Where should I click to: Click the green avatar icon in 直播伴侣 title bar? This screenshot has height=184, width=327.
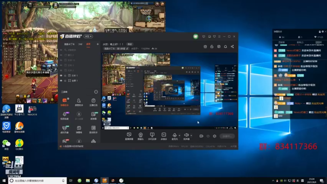click(195, 36)
